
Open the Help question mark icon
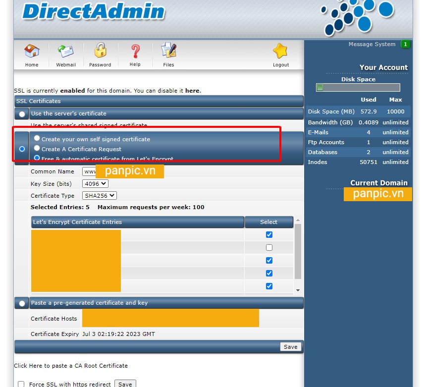(x=135, y=51)
